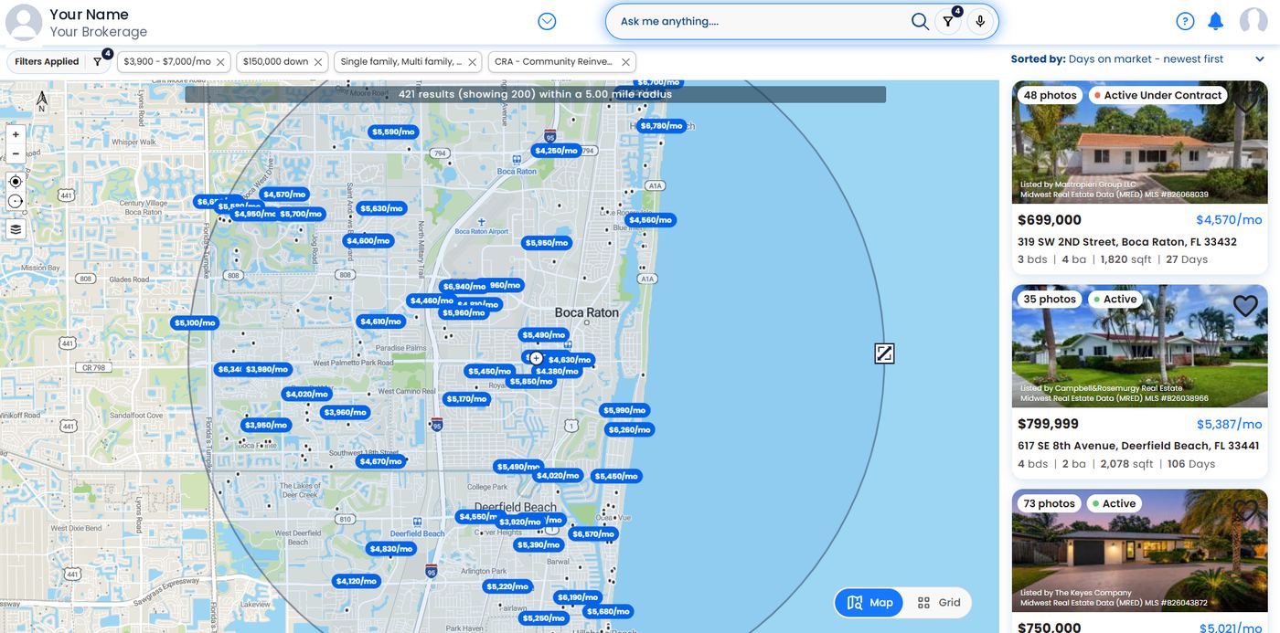View notifications via bell icon

coord(1215,21)
